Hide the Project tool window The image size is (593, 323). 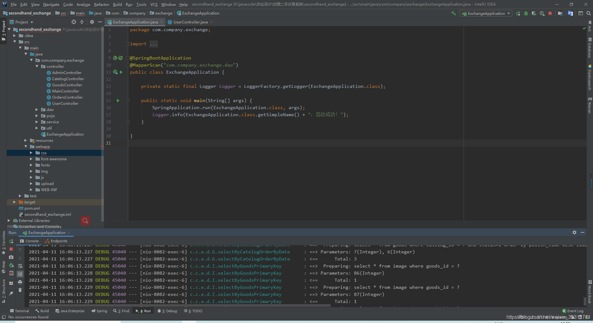coord(100,22)
